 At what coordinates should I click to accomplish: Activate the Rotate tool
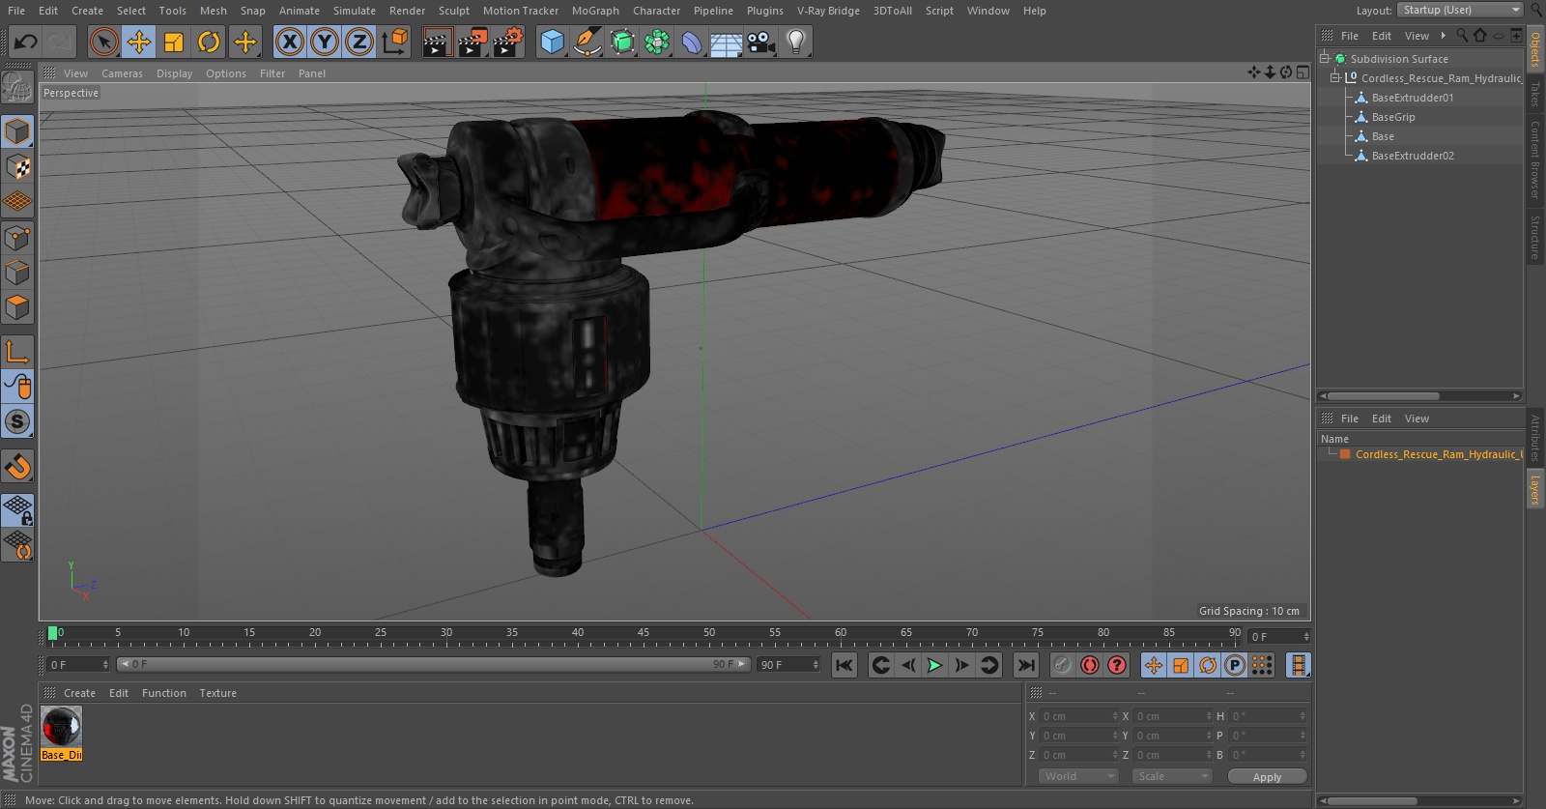[209, 42]
